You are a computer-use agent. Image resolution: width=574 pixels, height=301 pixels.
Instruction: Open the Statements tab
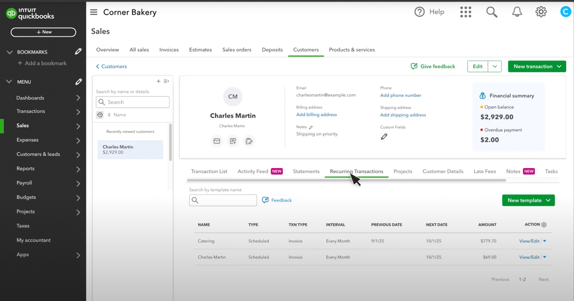[x=306, y=171]
